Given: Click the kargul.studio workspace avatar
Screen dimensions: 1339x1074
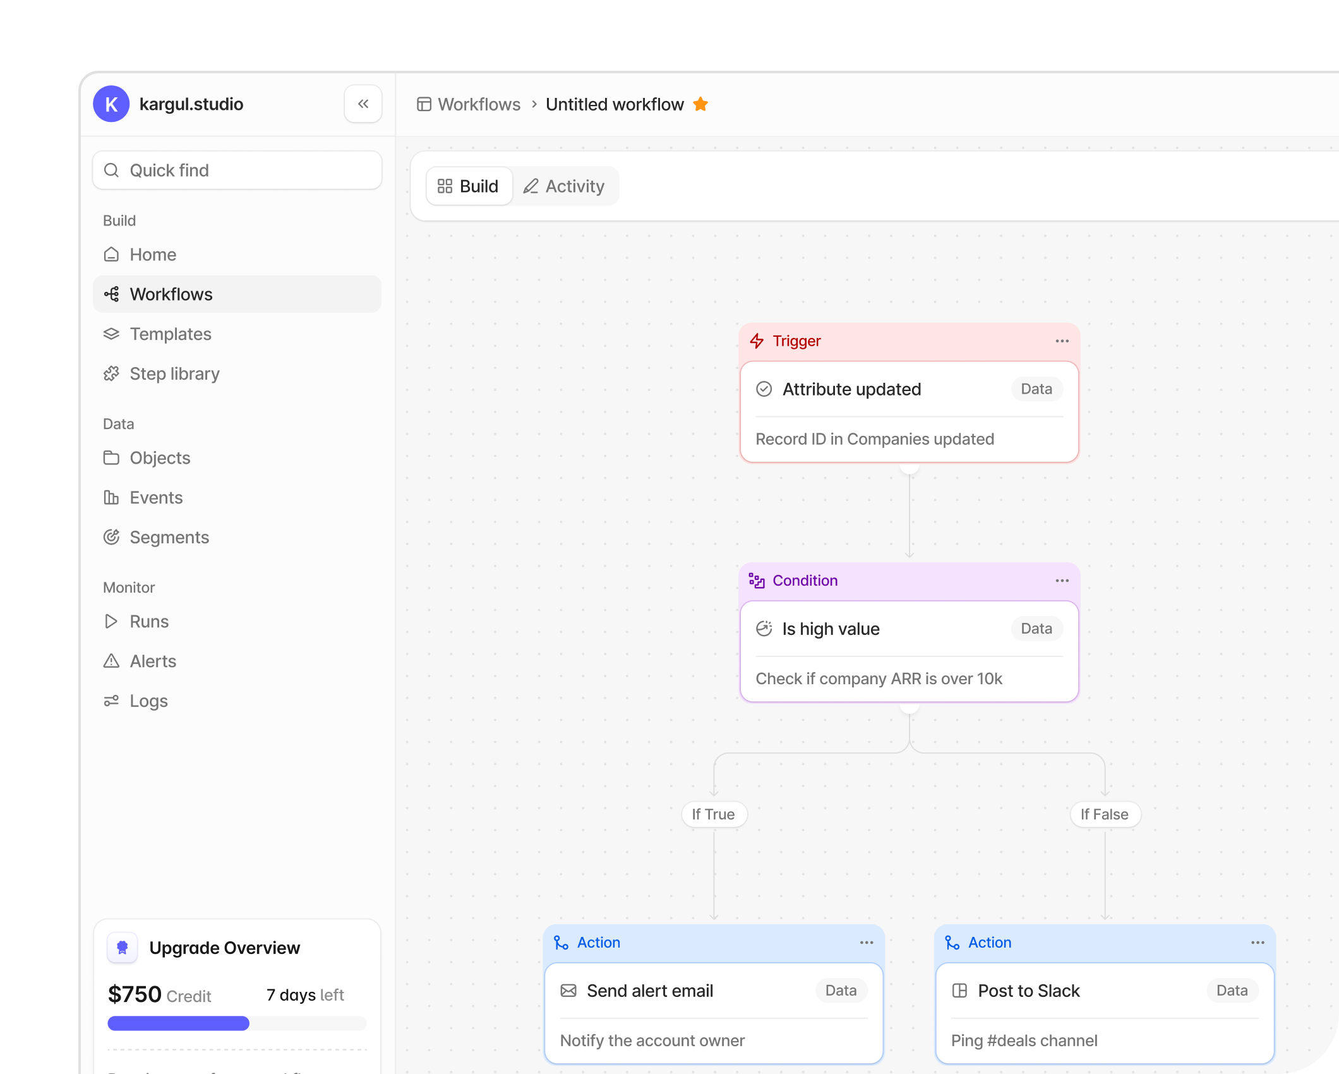Looking at the screenshot, I should [x=111, y=104].
